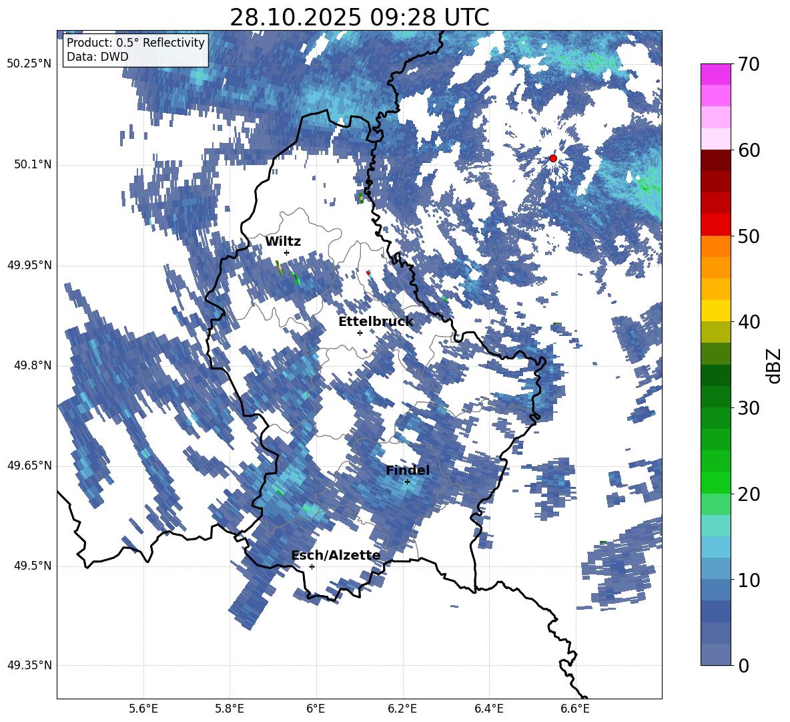790x722 pixels.
Task: Click the Data: DWD text
Action: pyautogui.click(x=97, y=57)
